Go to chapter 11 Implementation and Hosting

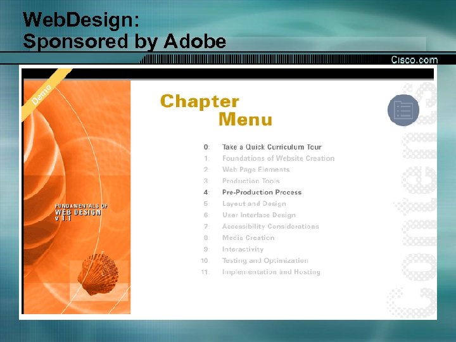(271, 272)
